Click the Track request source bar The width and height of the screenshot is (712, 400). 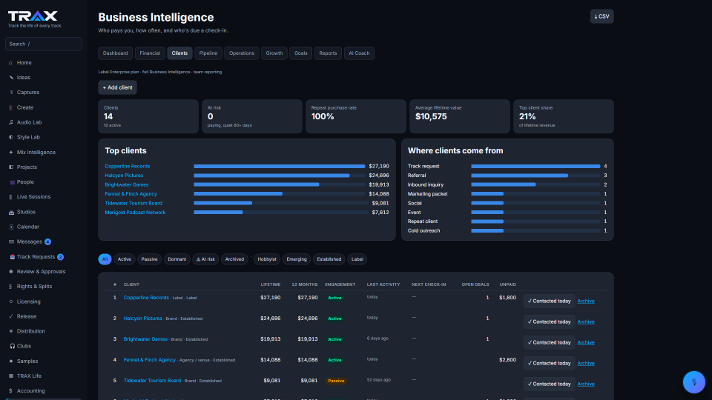[535, 167]
